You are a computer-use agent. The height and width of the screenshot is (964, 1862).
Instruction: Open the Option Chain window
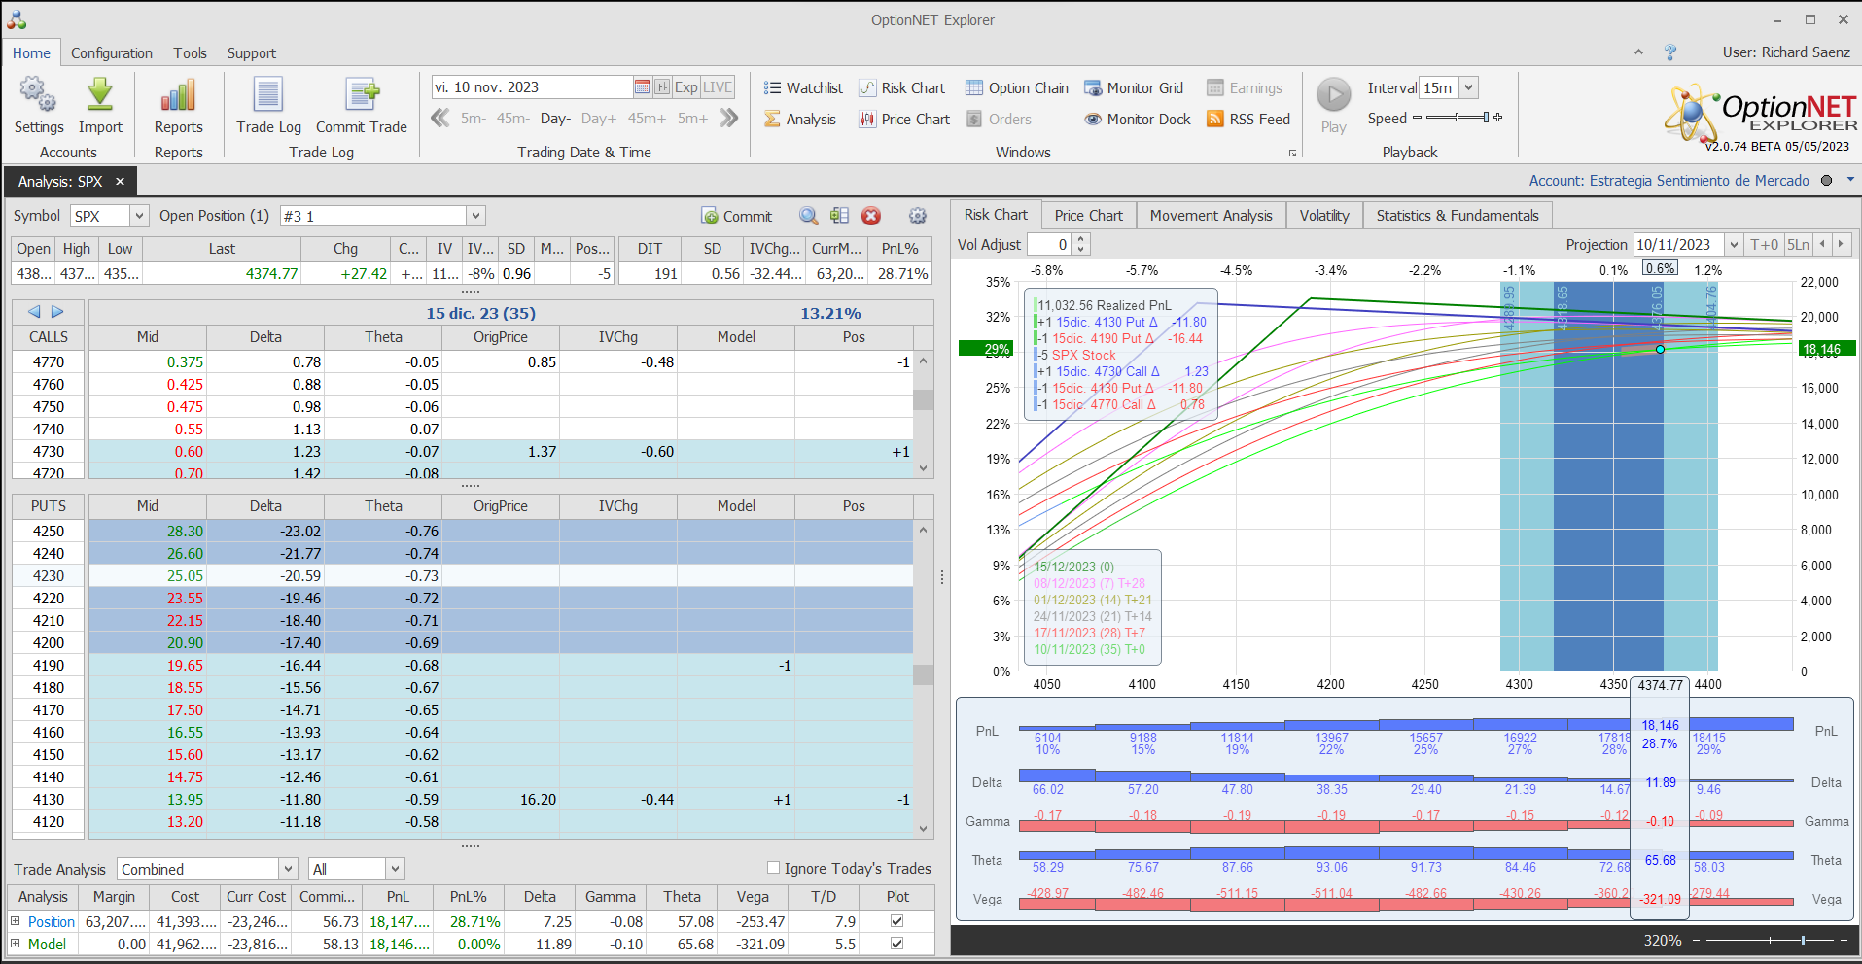1016,88
